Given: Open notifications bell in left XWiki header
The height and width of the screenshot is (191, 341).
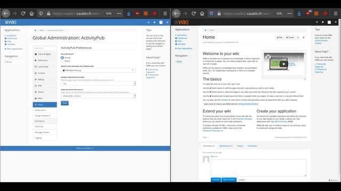Looking at the screenshot, I should pyautogui.click(x=155, y=22).
